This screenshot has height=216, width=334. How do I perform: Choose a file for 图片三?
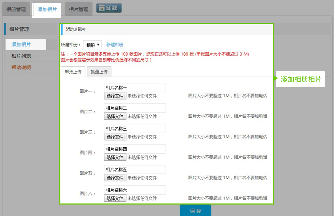pyautogui.click(x=115, y=137)
